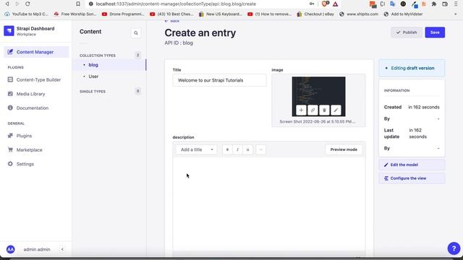The height and width of the screenshot is (260, 463).
Task: Toggle italic in description editor
Action: point(237,149)
